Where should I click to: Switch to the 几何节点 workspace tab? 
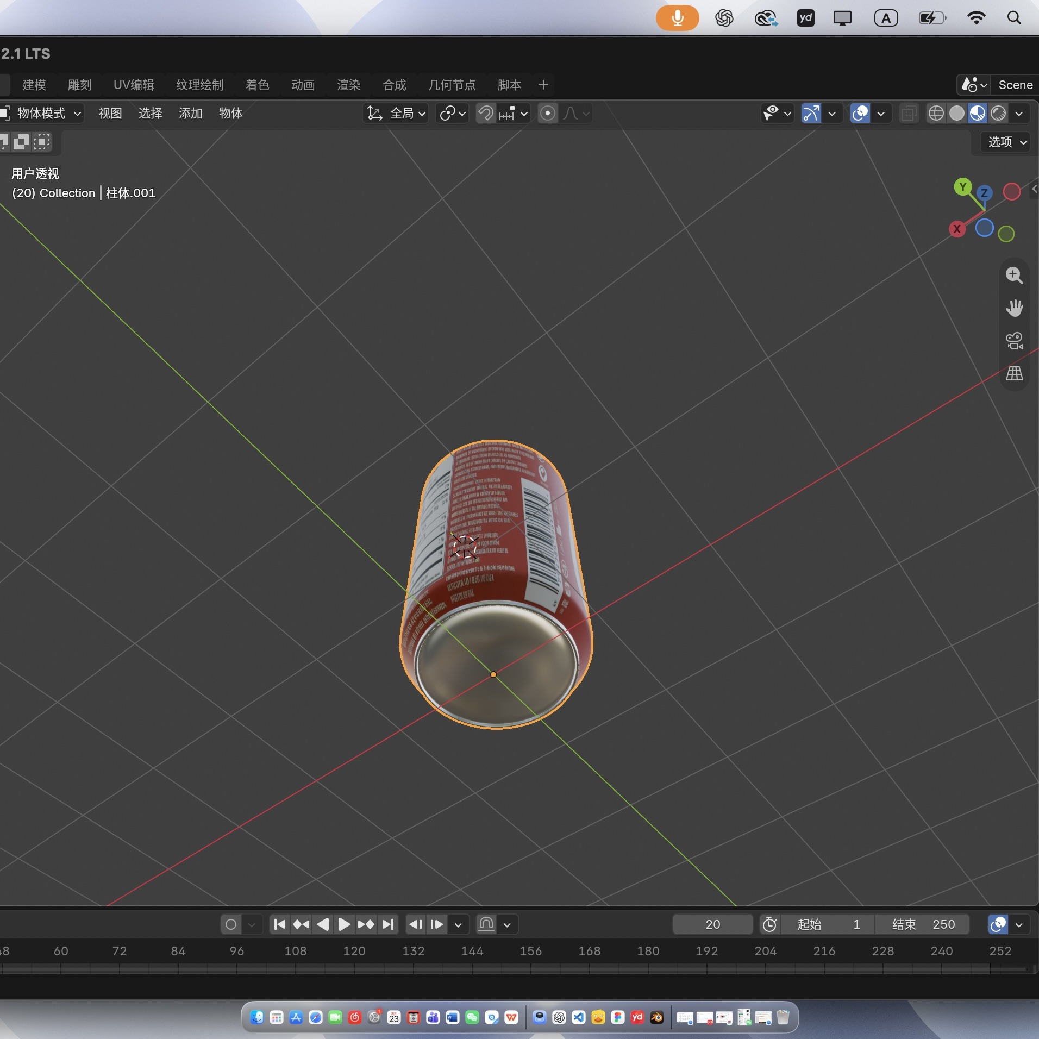tap(452, 85)
